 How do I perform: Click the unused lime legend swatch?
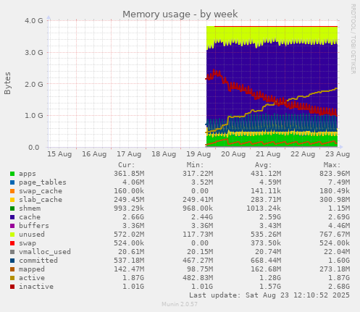click(x=12, y=235)
